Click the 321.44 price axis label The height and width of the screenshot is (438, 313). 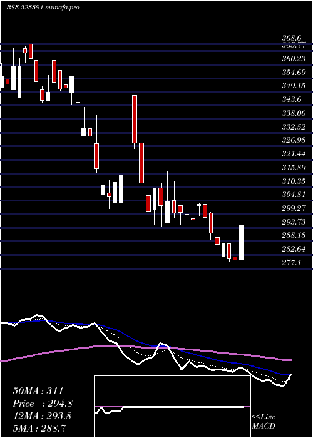[x=294, y=154]
